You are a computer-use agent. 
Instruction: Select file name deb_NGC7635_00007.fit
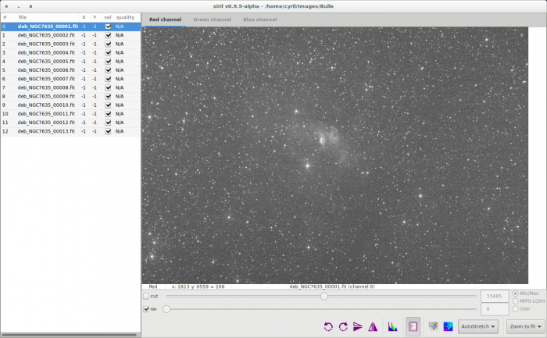[46, 79]
